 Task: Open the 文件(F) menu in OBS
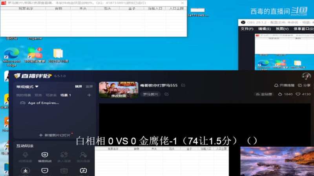(247, 29)
